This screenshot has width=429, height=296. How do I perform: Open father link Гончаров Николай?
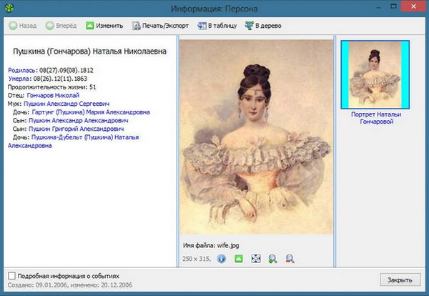click(53, 95)
